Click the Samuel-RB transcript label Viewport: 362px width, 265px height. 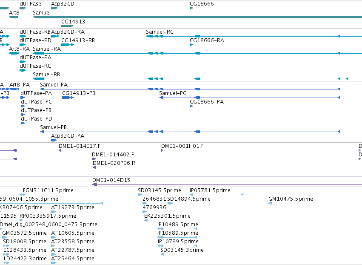coord(46,75)
